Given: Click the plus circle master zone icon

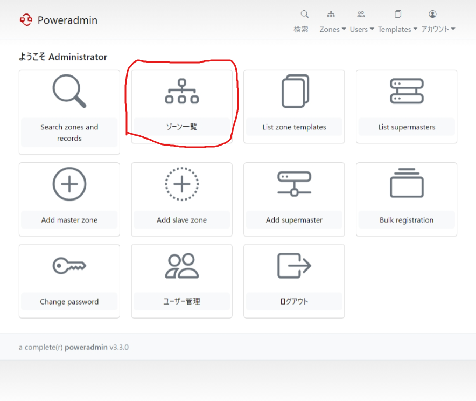Looking at the screenshot, I should (69, 184).
